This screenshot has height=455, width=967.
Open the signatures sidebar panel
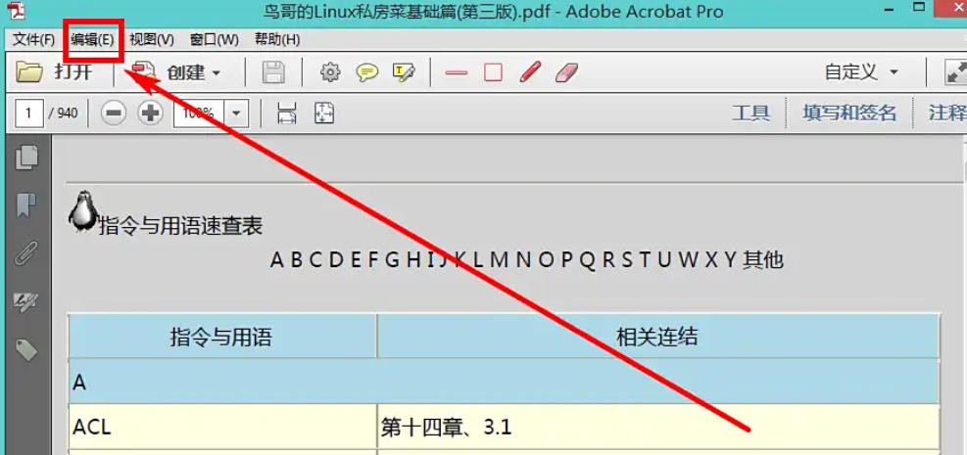(x=26, y=301)
